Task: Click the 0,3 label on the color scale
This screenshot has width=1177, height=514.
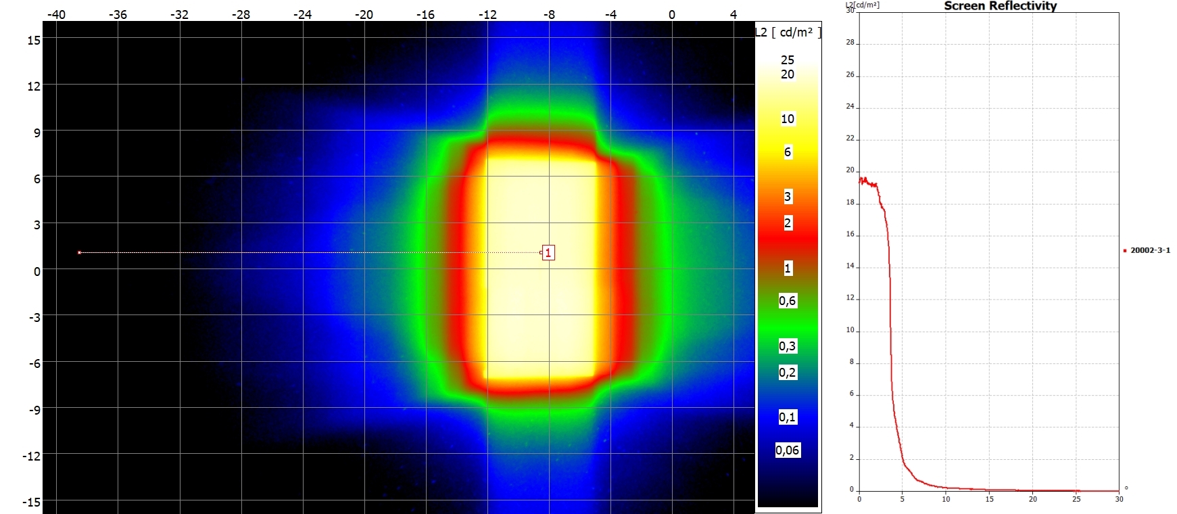Action: pyautogui.click(x=788, y=346)
